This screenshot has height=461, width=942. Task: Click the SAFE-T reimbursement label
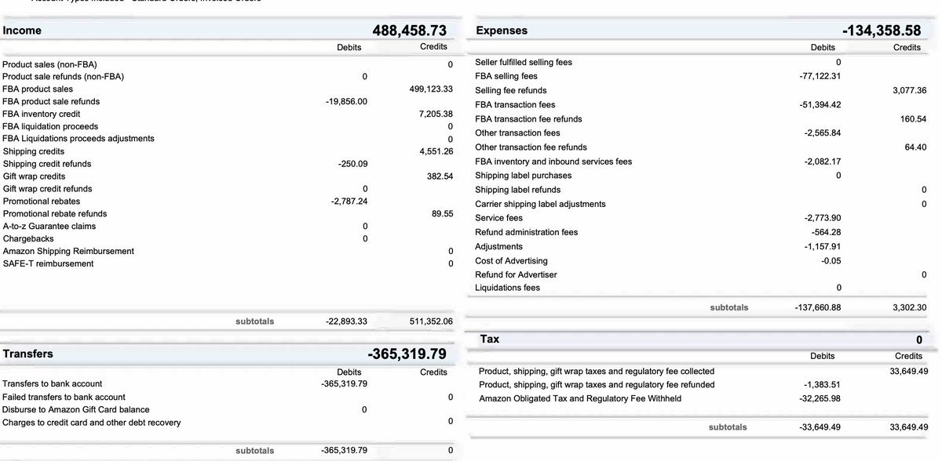(48, 263)
